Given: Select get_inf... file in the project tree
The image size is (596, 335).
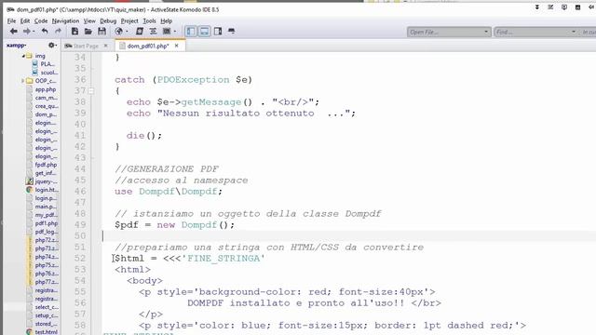Looking at the screenshot, I should 46,173.
